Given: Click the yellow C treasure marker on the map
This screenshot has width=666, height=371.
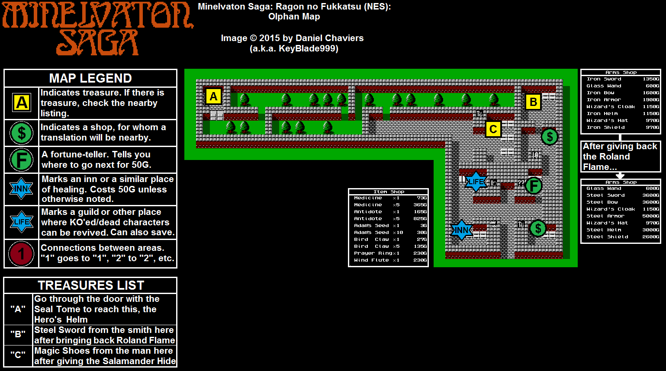Looking at the screenshot, I should [493, 129].
